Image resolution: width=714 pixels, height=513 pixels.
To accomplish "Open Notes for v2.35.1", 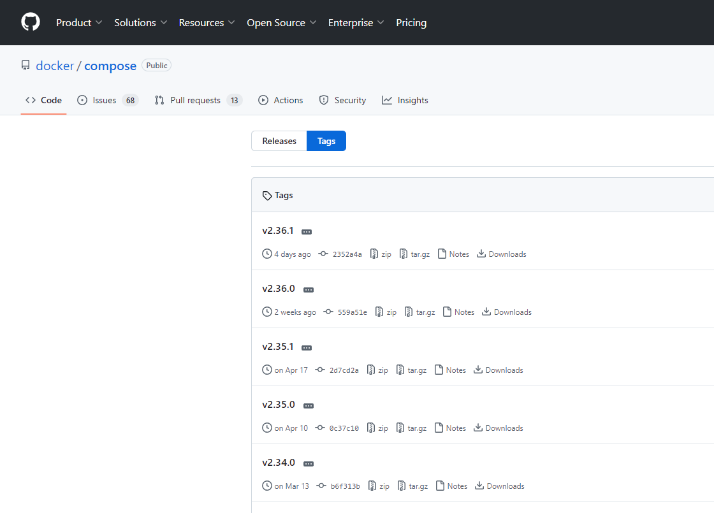I will (x=450, y=370).
